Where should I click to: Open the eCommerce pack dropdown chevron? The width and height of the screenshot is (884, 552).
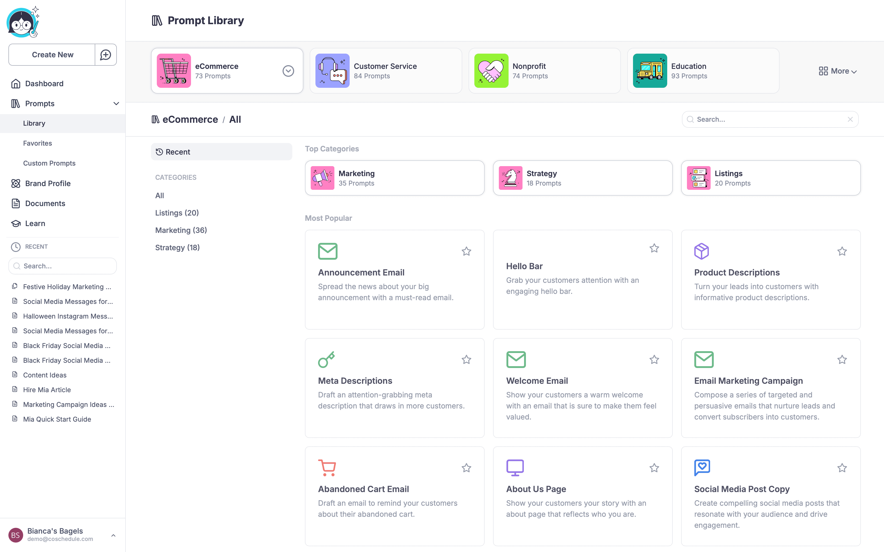pos(288,71)
